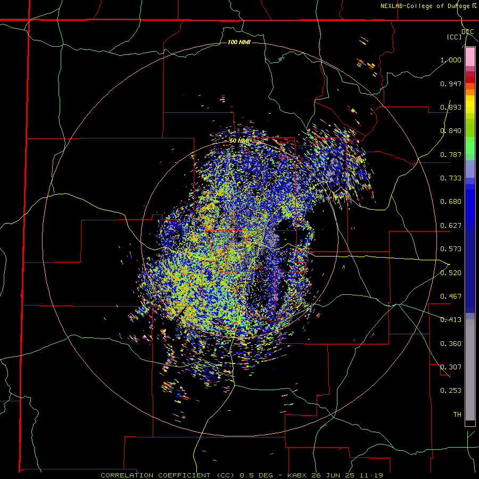The image size is (479, 479).
Task: Click the 0.520 legend value
Action: click(451, 273)
